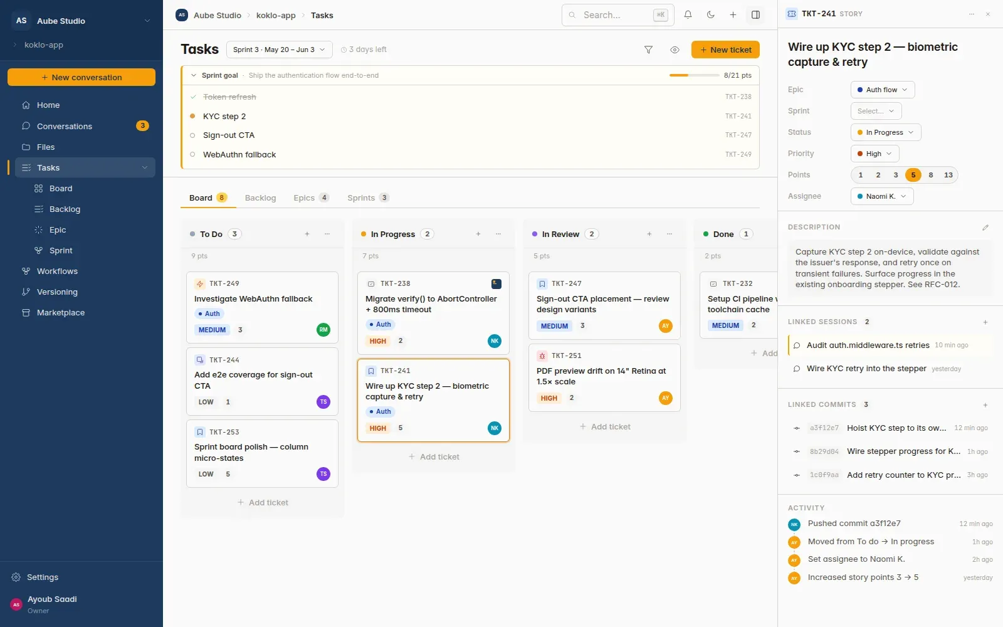1003x627 pixels.
Task: Add ticket to To Do column
Action: pyautogui.click(x=263, y=503)
